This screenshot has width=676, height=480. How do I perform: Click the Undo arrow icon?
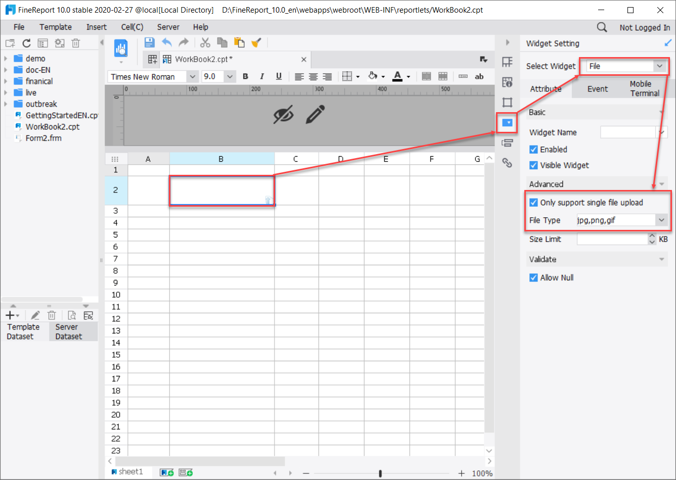[x=167, y=42]
